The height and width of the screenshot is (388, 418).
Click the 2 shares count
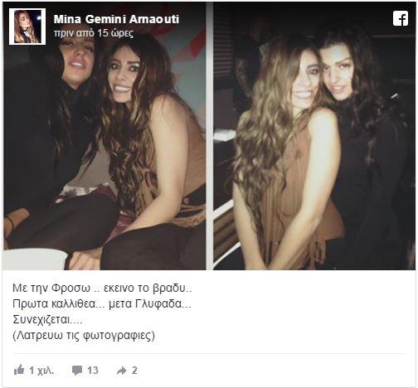(134, 371)
